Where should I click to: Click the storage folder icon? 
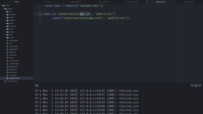click(8, 32)
